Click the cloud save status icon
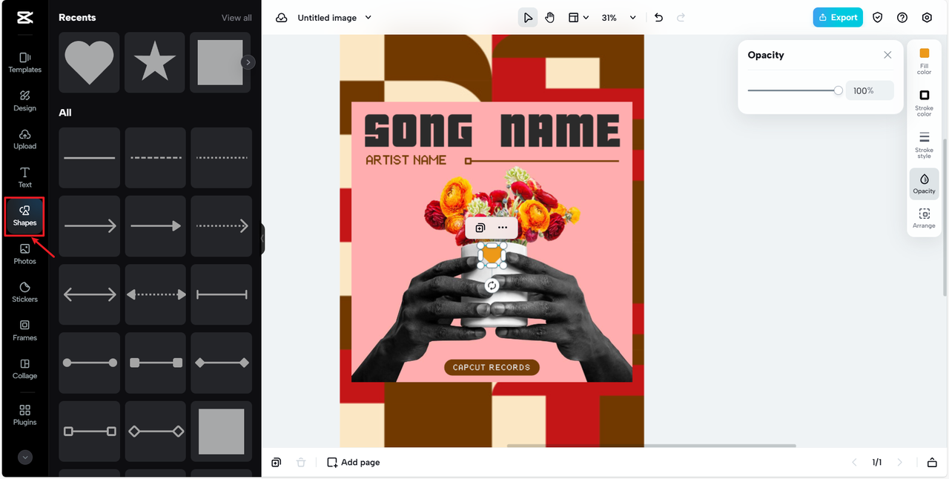This screenshot has width=949, height=479. click(282, 18)
